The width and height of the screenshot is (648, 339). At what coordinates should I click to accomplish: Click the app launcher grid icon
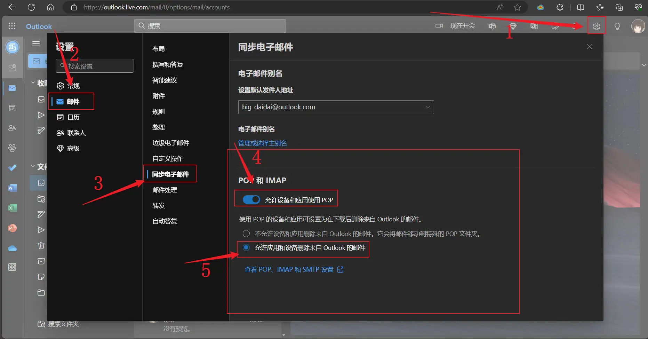pos(12,26)
